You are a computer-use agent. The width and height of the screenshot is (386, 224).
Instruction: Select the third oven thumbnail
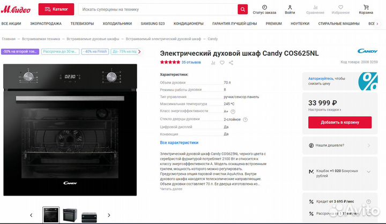point(89,217)
